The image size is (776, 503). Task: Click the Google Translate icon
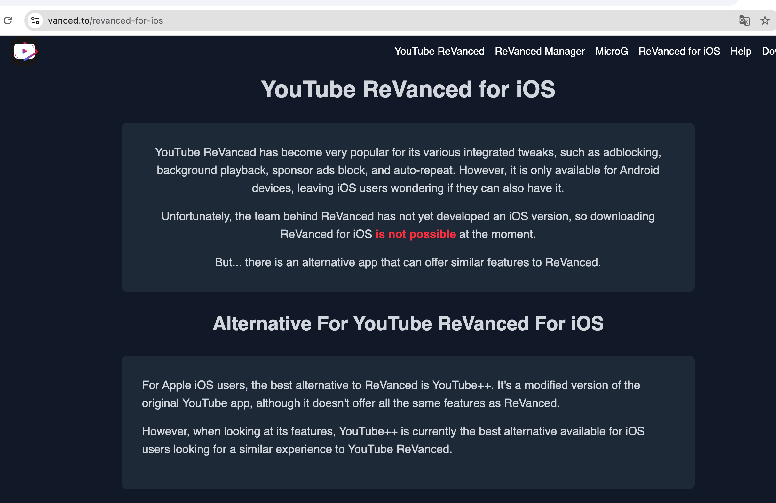point(744,20)
